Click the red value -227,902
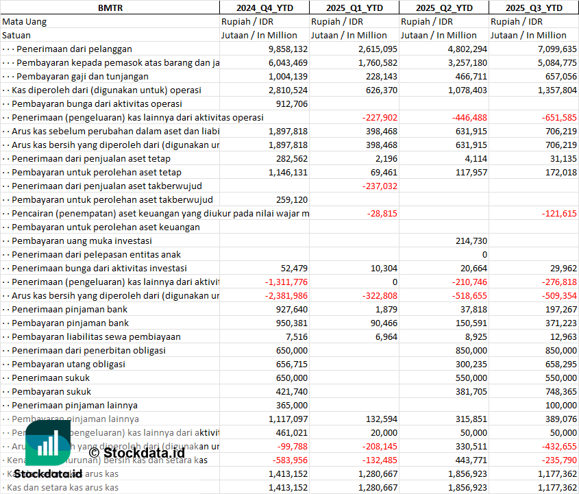 pos(378,117)
